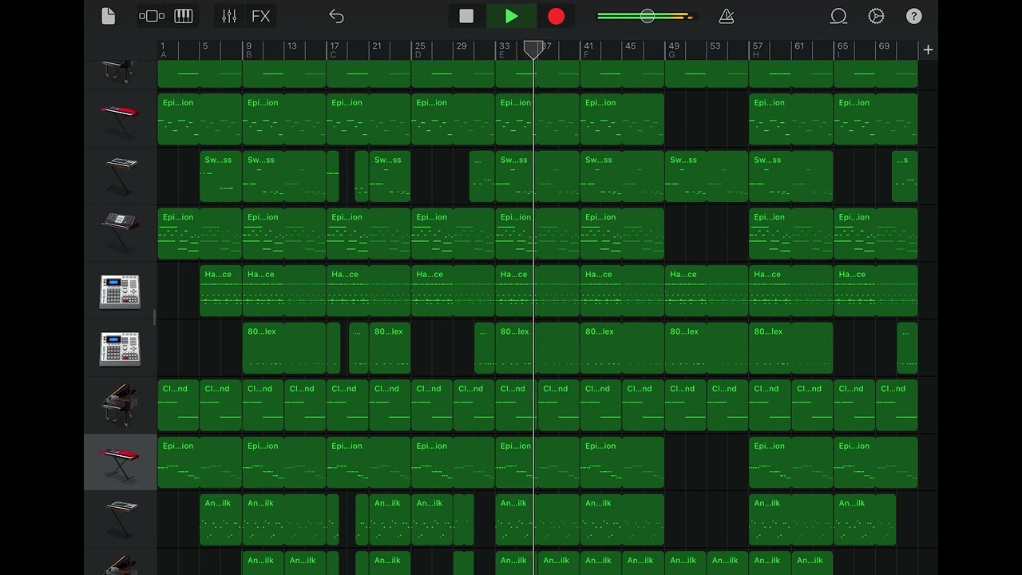Open the help question mark
The height and width of the screenshot is (575, 1022).
pos(914,16)
